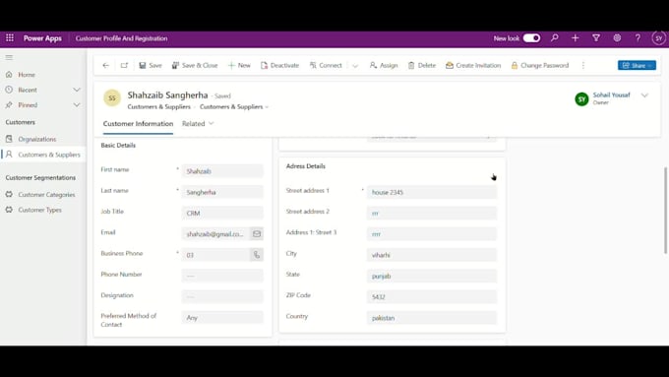The image size is (669, 377).
Task: Click the vertical scrollbar of the form
Action: (666, 211)
